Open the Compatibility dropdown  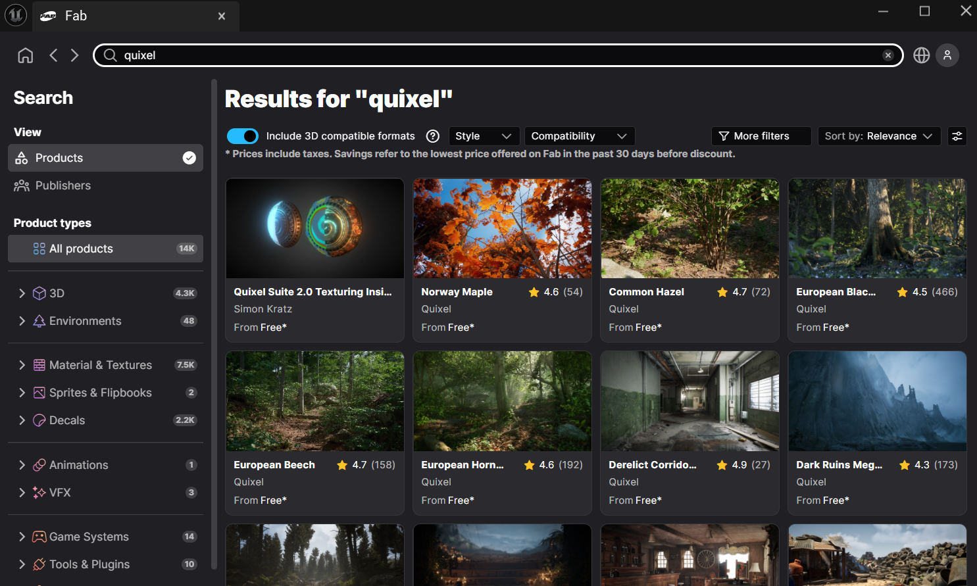pos(578,136)
